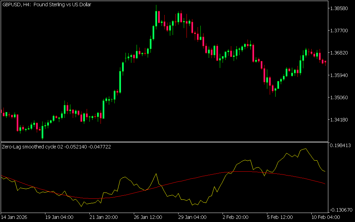Click the 1.37700 price axis label
Viewport: 355px width, 222px height.
coord(340,31)
